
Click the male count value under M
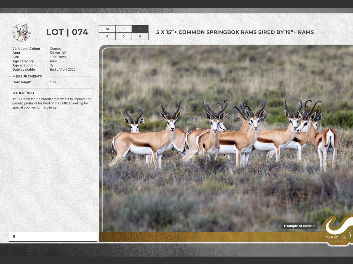pyautogui.click(x=107, y=36)
